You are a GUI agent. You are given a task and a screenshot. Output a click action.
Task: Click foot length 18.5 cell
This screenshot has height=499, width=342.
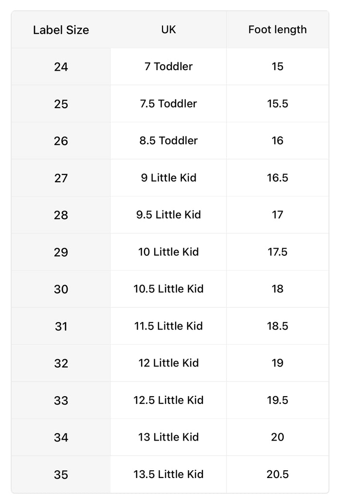277,326
